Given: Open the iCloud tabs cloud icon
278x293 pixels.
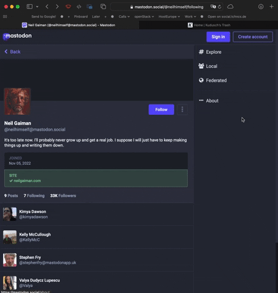Looking at the screenshot, I should click(x=230, y=7).
